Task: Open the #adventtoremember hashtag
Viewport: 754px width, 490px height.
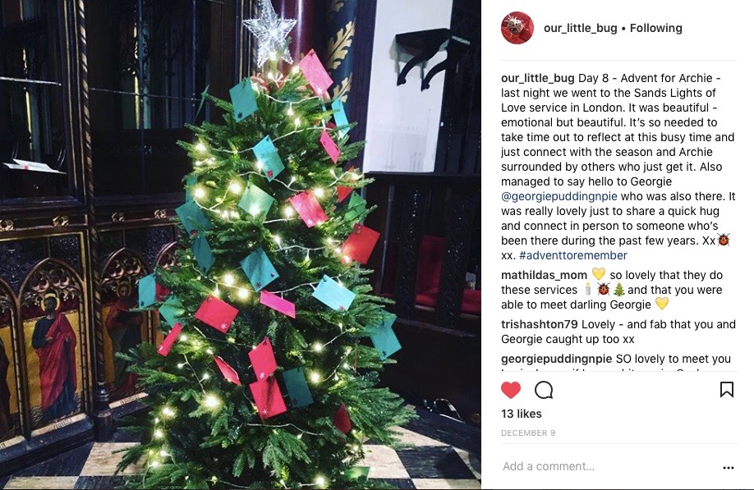Action: (573, 255)
